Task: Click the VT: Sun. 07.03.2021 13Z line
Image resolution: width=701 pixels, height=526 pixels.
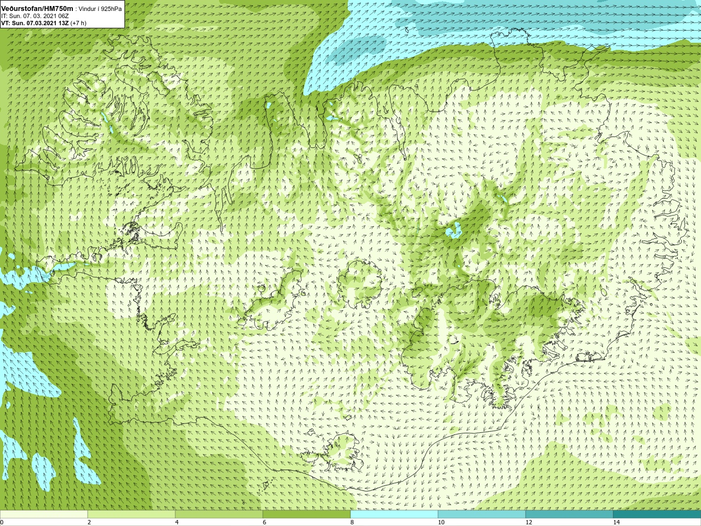Action: coord(43,23)
